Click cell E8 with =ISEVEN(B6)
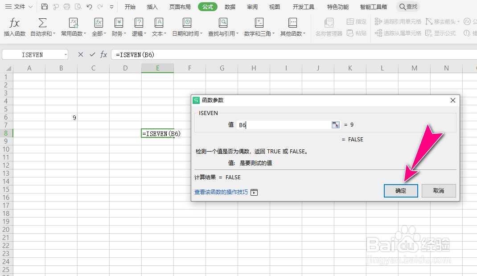 (x=157, y=133)
